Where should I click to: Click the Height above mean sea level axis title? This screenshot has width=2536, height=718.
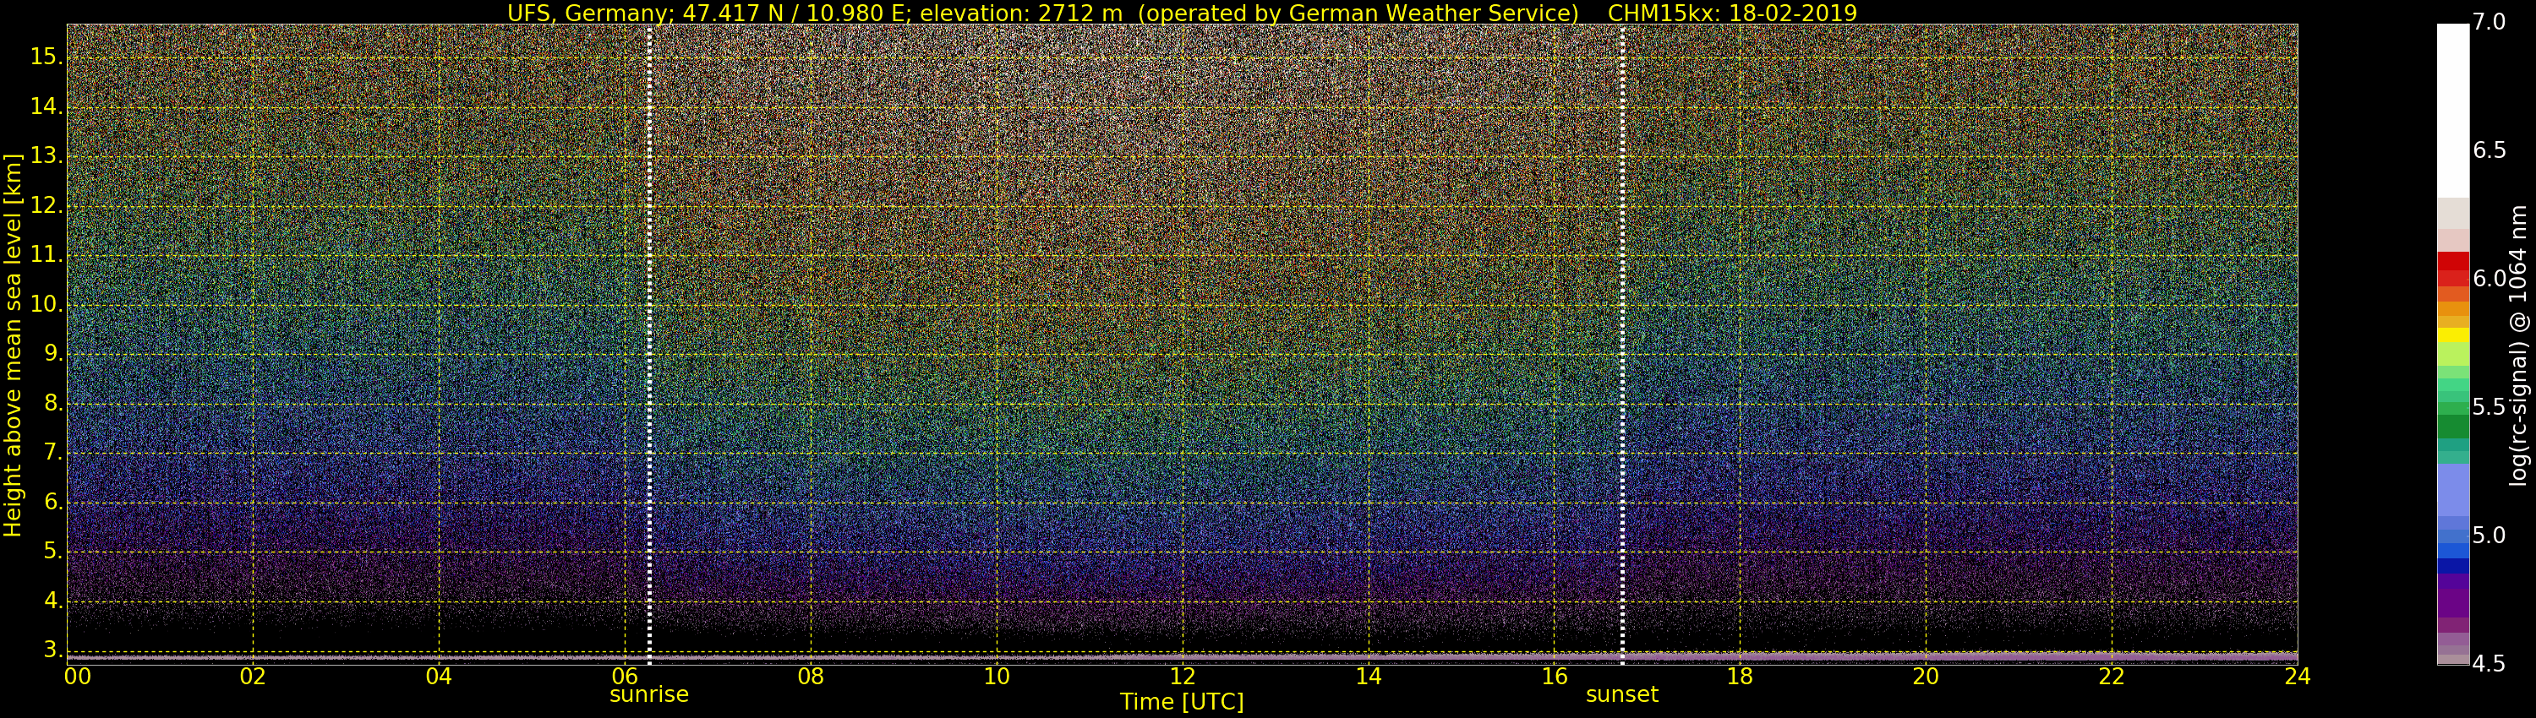pyautogui.click(x=13, y=345)
